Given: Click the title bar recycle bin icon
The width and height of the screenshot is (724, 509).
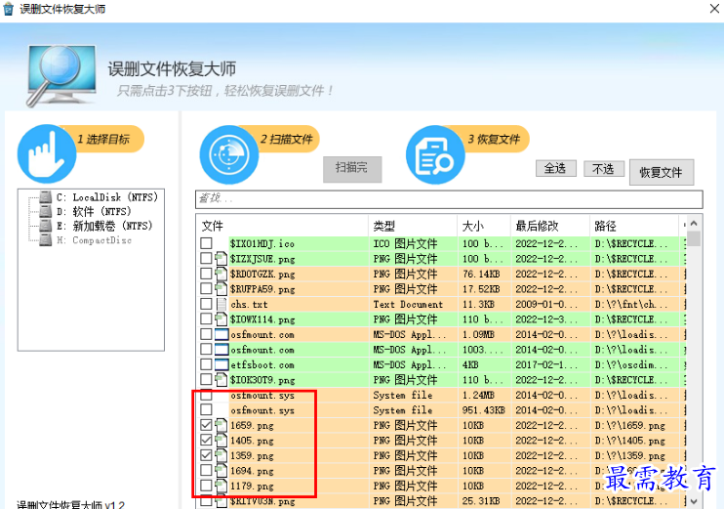Looking at the screenshot, I should (9, 9).
